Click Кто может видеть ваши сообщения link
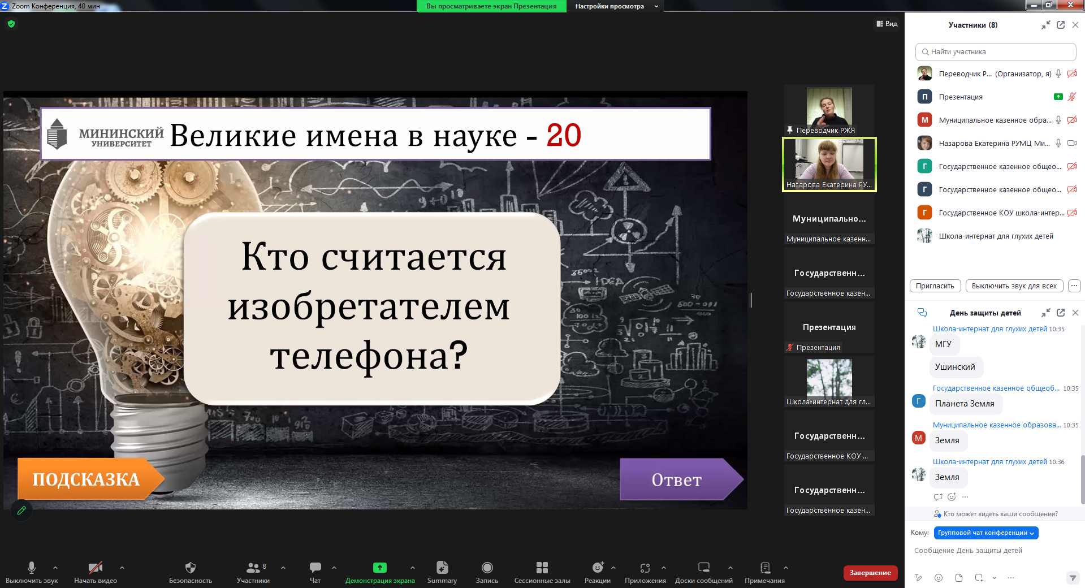 [1000, 514]
